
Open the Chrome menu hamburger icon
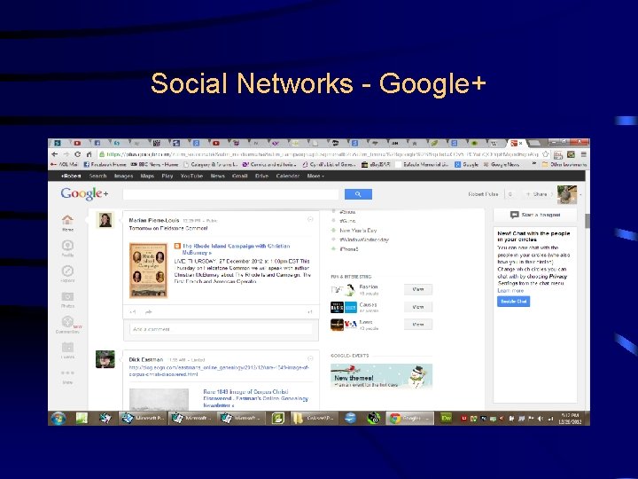coord(583,154)
